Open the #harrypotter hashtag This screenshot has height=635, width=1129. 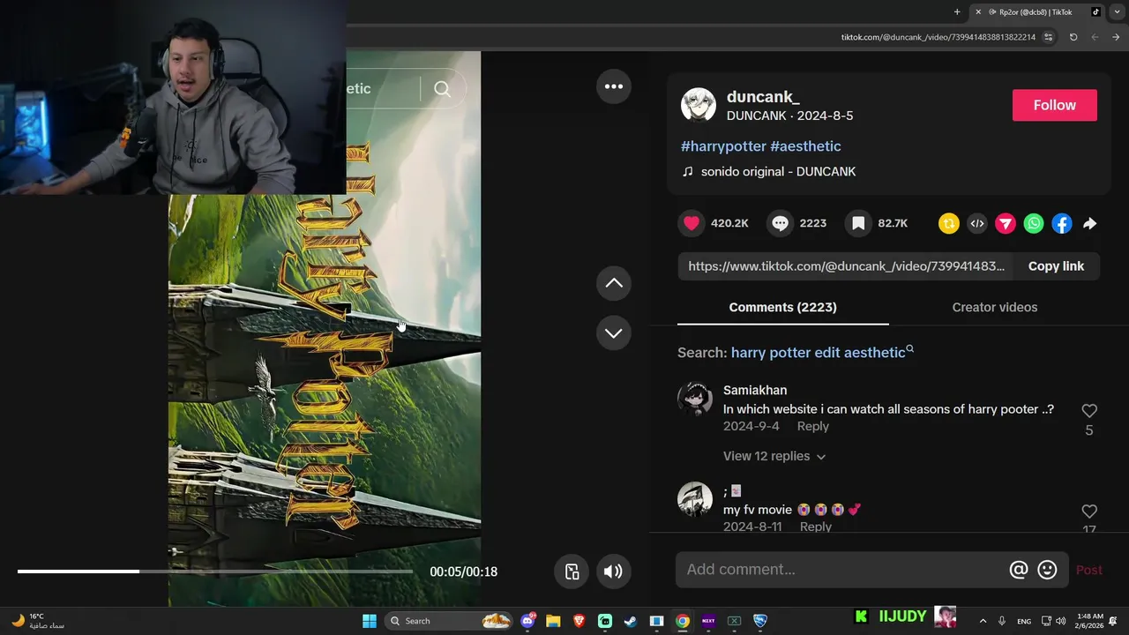click(x=723, y=146)
